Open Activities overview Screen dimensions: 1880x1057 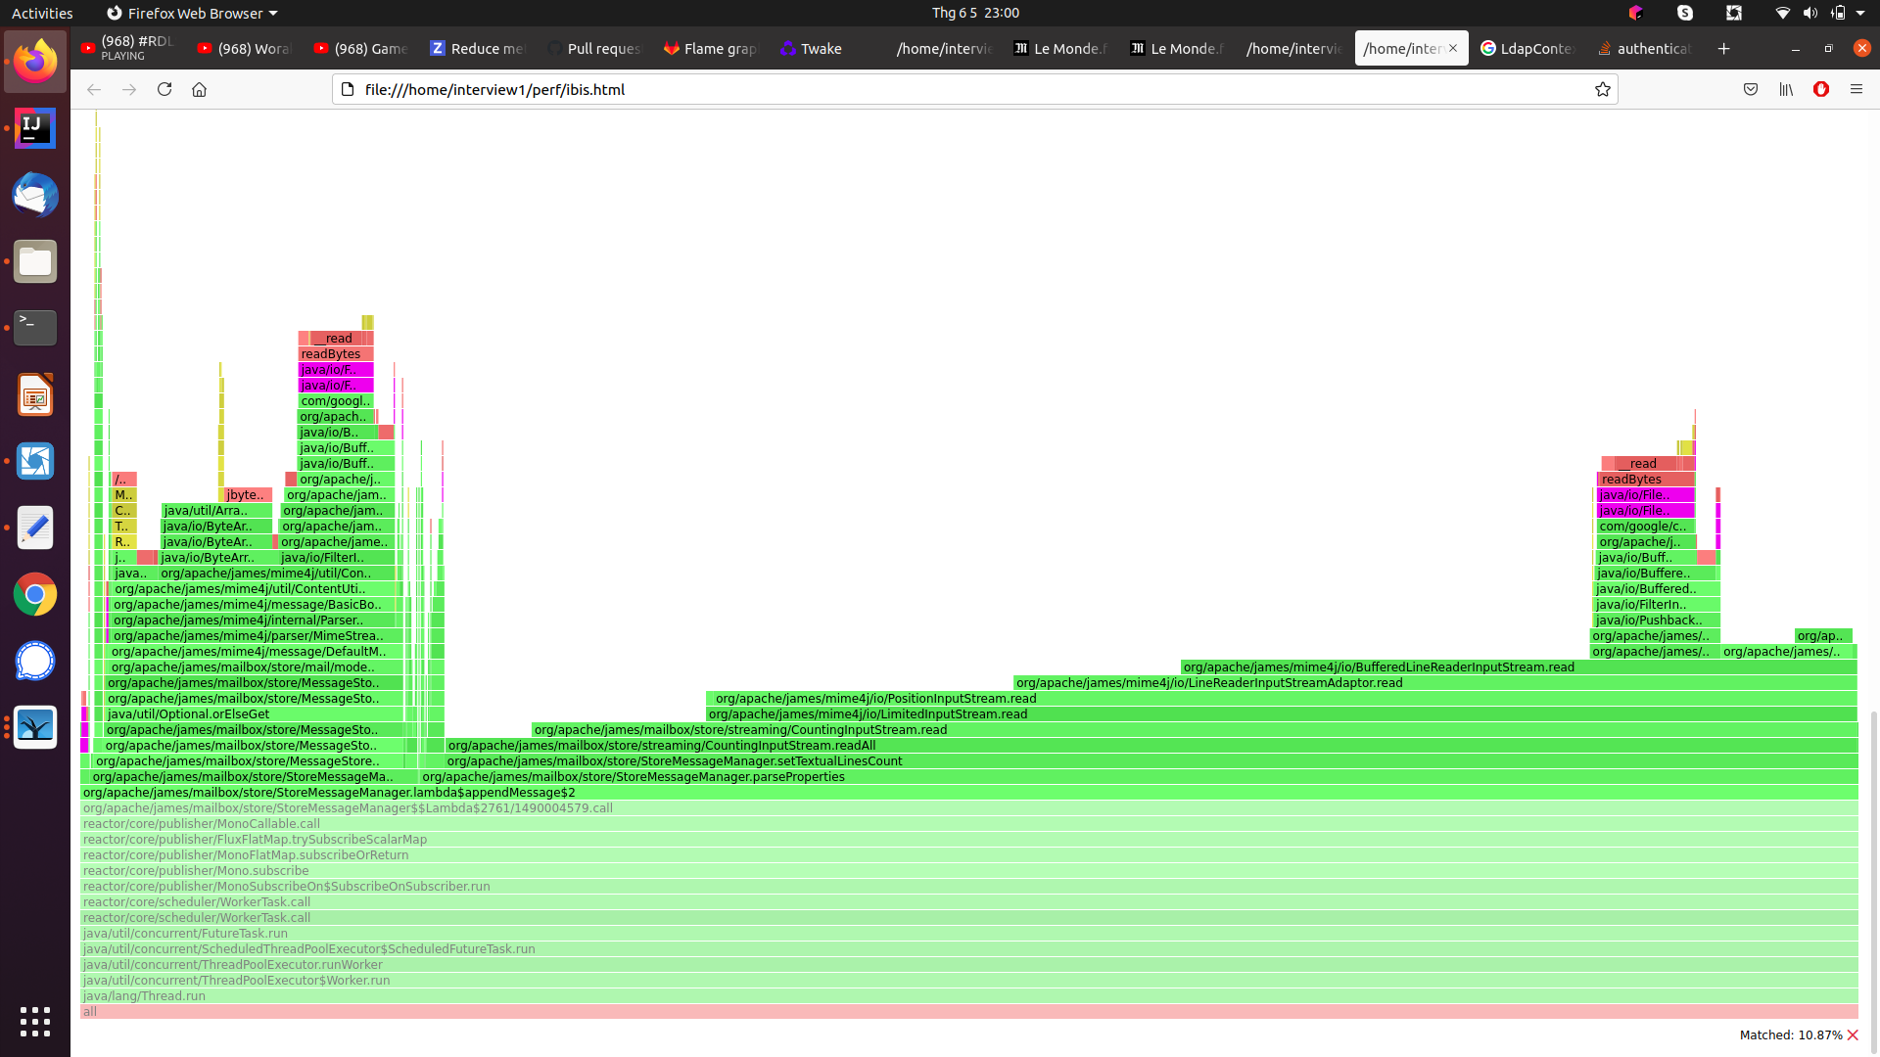[x=42, y=13]
